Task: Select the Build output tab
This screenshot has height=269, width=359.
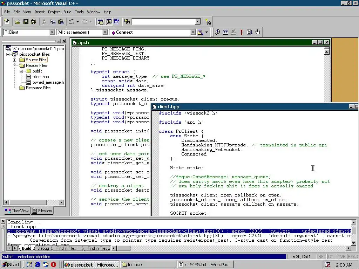Action: click(27, 248)
